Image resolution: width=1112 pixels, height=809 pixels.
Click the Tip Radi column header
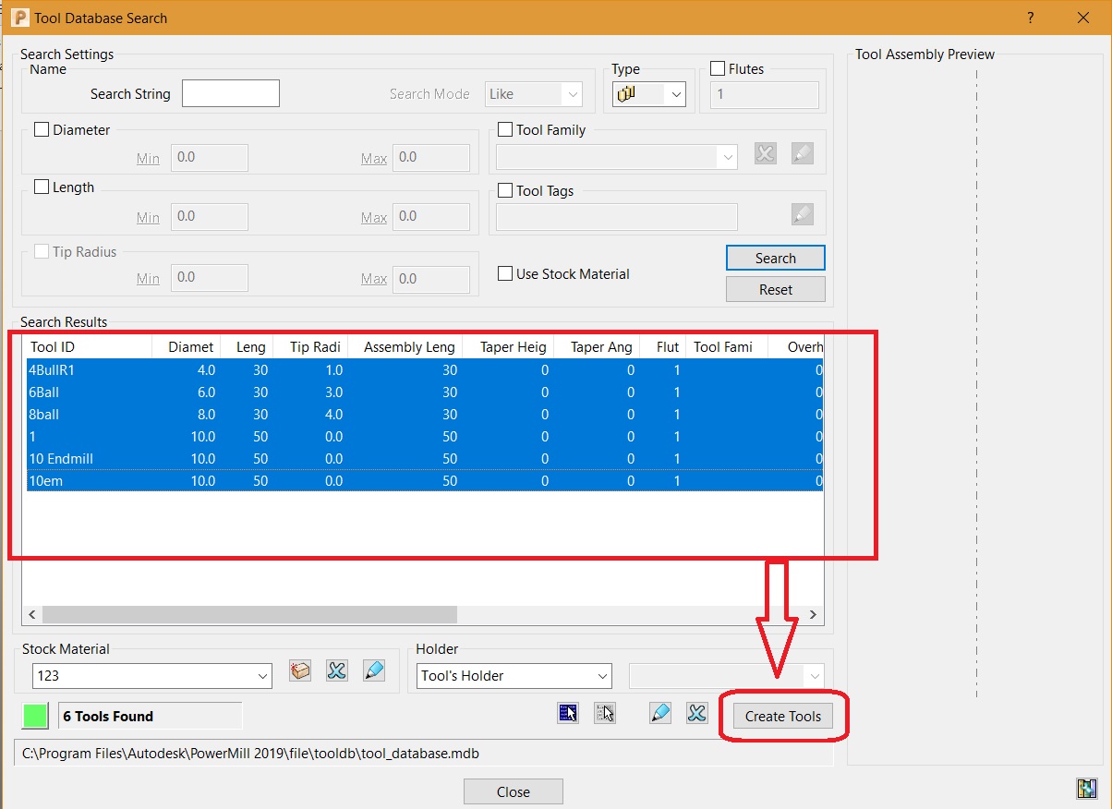point(309,347)
